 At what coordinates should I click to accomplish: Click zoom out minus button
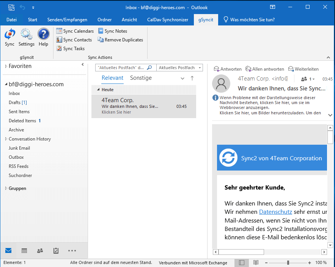click(266, 262)
